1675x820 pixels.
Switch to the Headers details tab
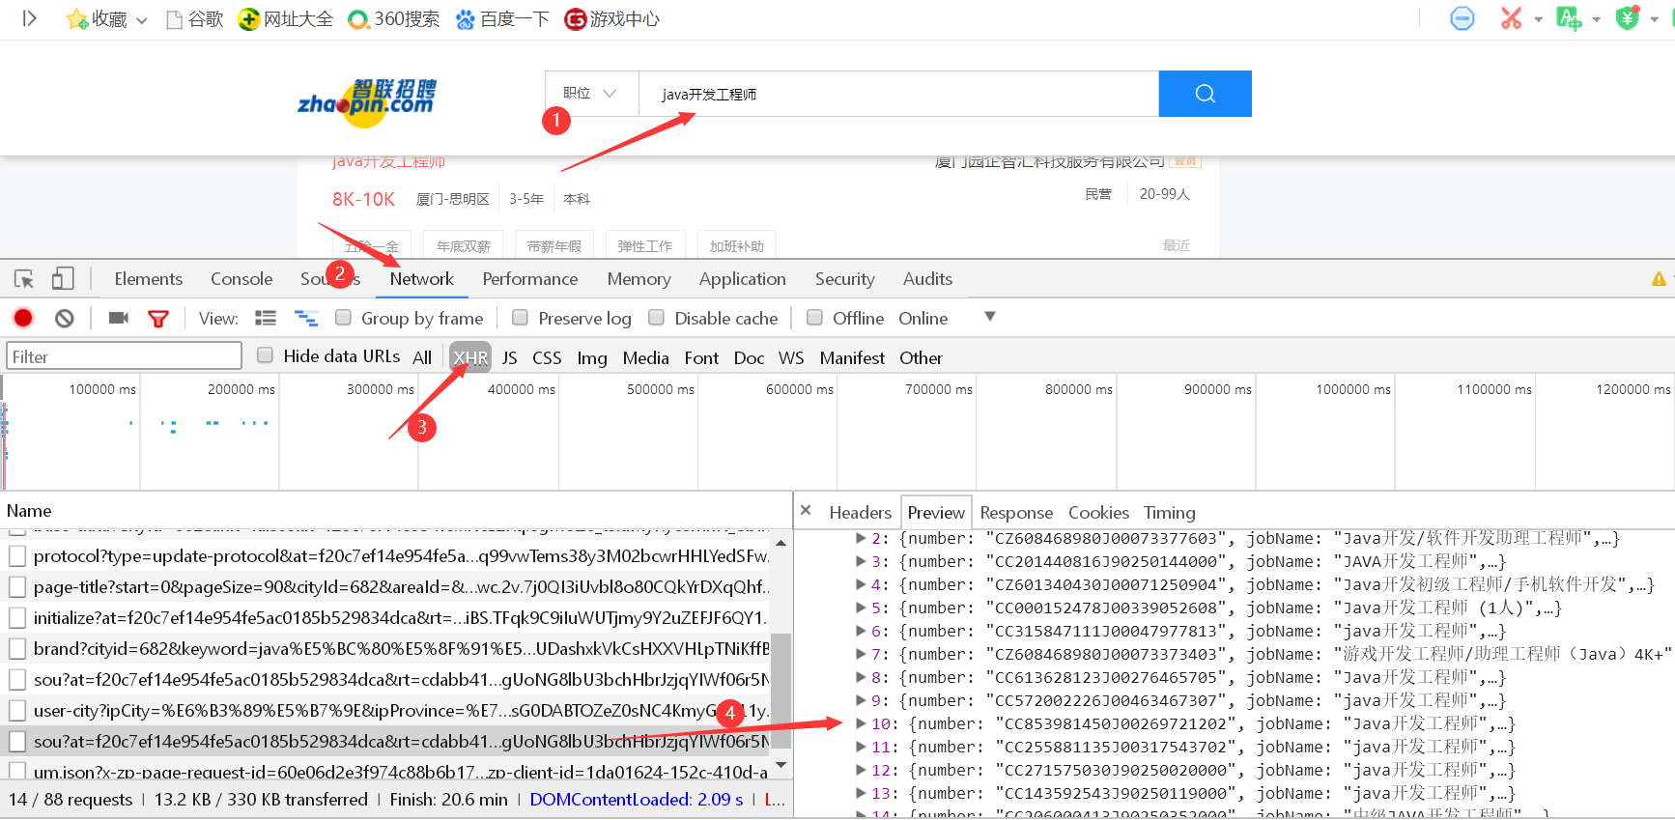click(861, 513)
